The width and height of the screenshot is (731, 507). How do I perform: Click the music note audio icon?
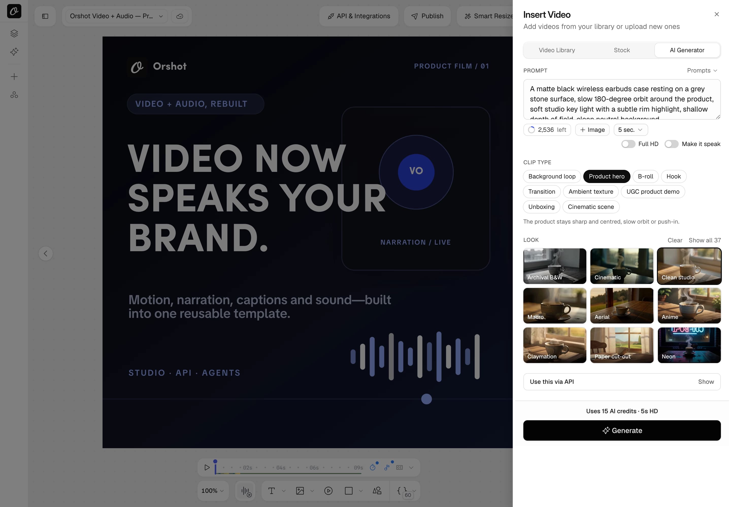[x=387, y=467]
